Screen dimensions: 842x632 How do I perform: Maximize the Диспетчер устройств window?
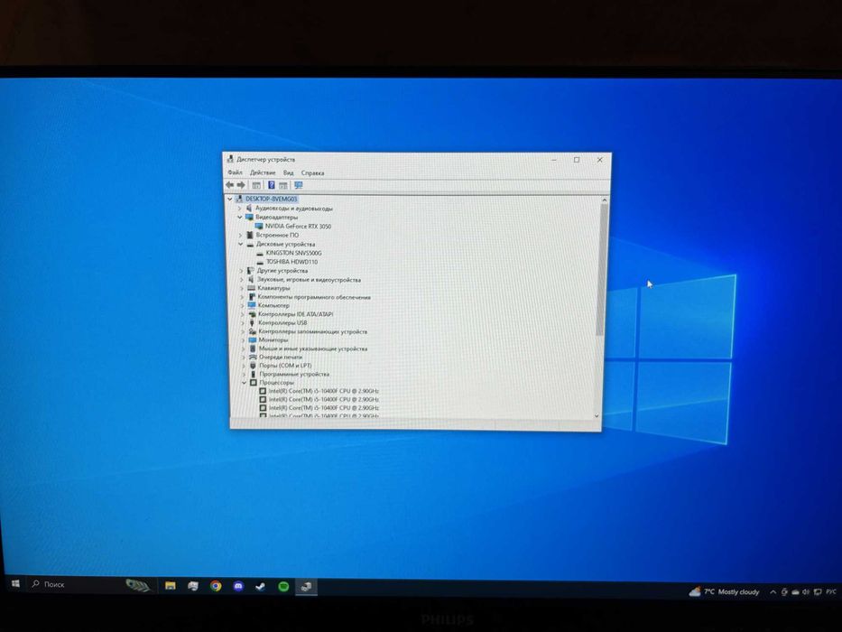(x=577, y=160)
